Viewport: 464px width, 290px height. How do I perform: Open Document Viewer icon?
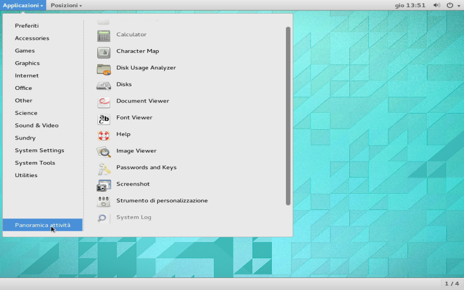click(x=104, y=101)
